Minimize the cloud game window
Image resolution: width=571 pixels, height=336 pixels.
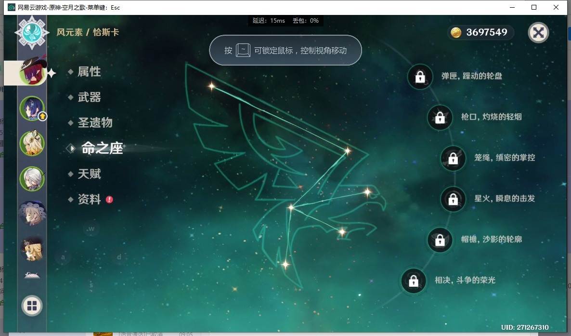pyautogui.click(x=512, y=7)
